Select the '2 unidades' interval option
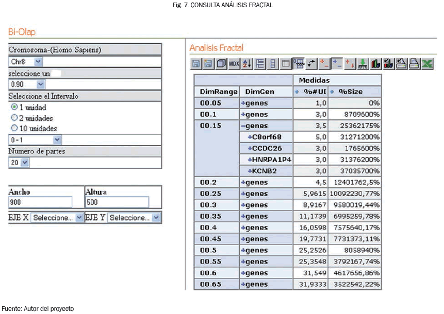444x314 pixels. pyautogui.click(x=14, y=118)
